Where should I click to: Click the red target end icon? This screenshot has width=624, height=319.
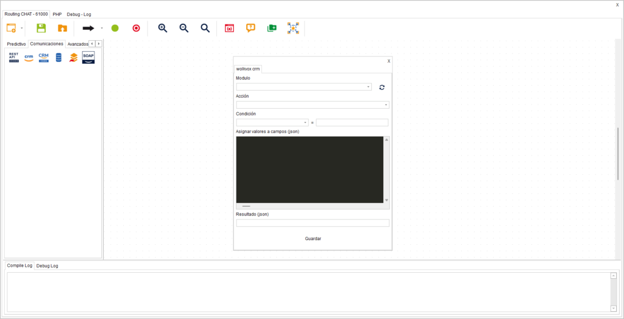(x=136, y=28)
